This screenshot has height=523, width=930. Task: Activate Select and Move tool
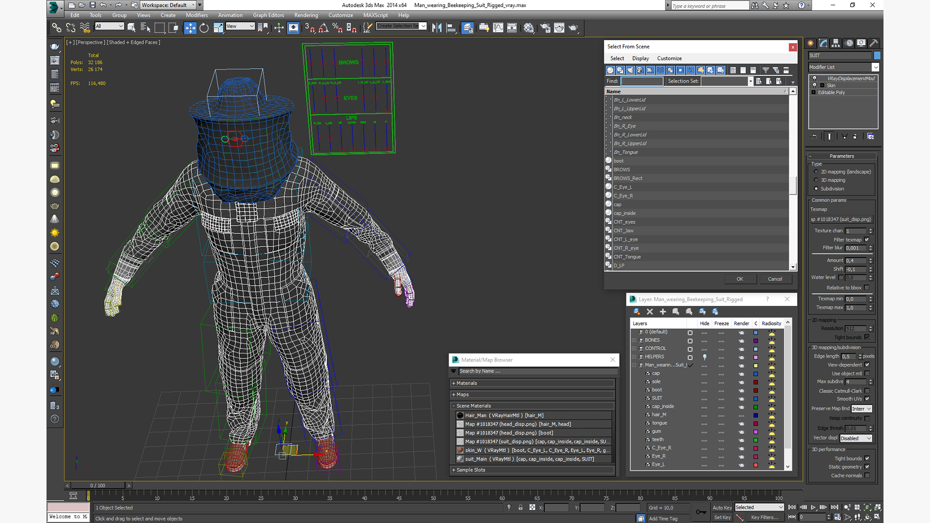click(190, 28)
